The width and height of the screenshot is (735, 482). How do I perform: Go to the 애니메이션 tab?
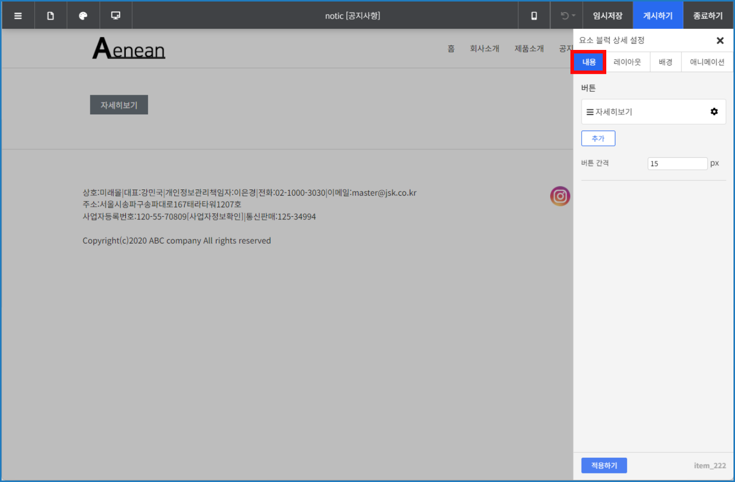(x=707, y=62)
